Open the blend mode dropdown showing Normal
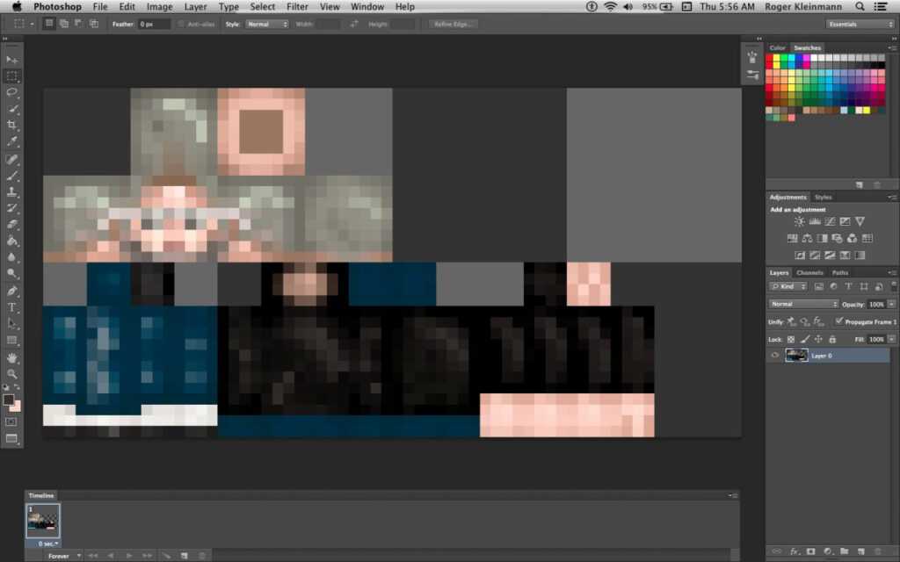This screenshot has width=900, height=562. tap(802, 303)
